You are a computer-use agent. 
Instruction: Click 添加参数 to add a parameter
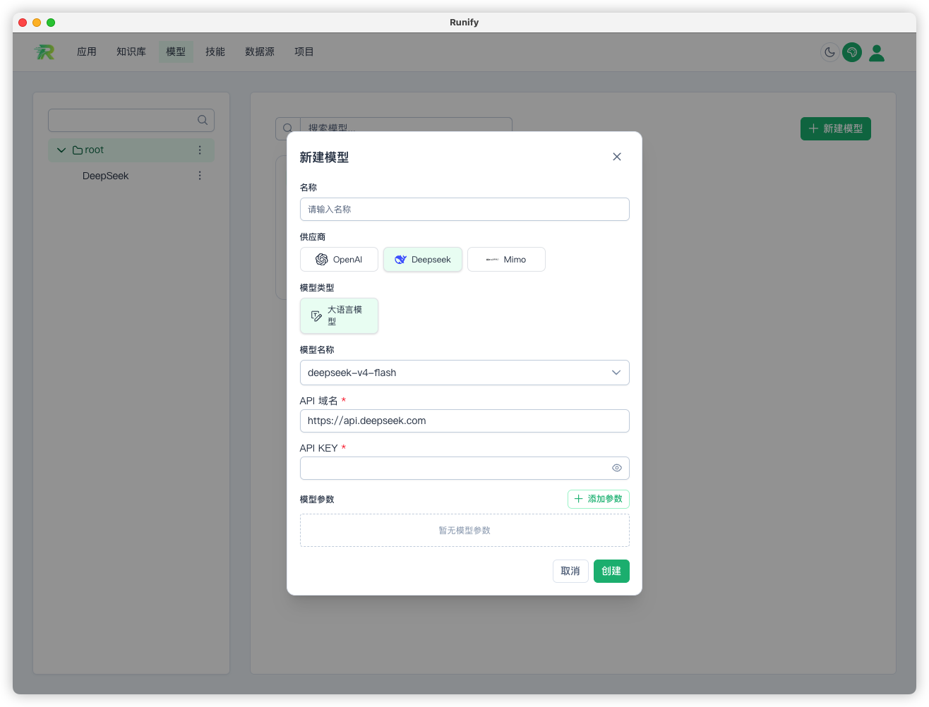point(599,499)
